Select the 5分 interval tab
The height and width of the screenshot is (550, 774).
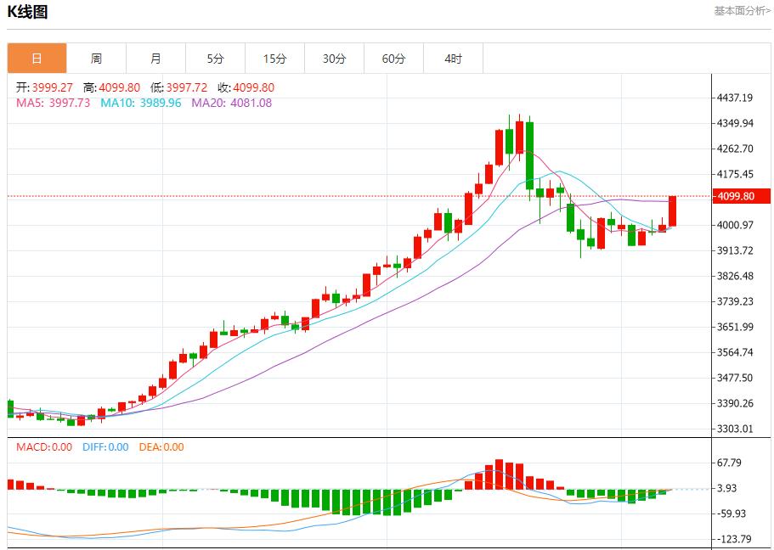pyautogui.click(x=215, y=58)
